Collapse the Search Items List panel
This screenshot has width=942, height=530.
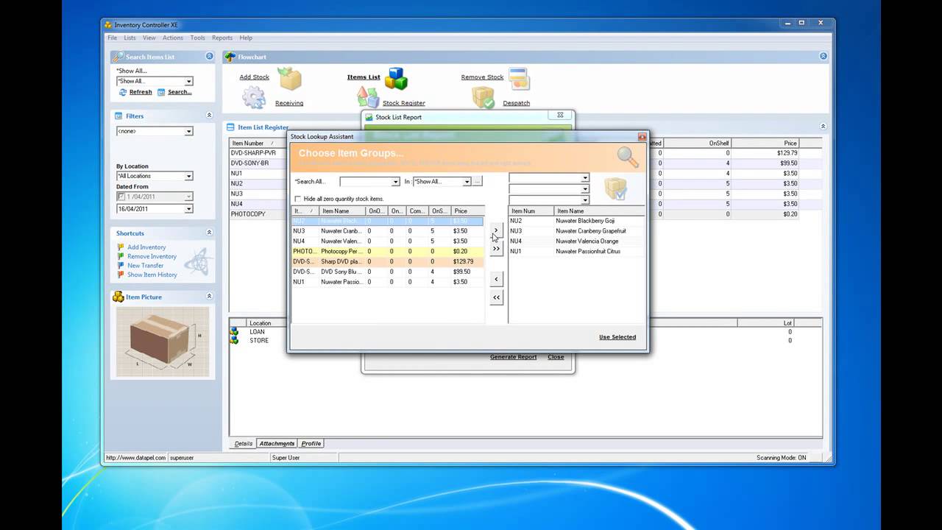[209, 56]
